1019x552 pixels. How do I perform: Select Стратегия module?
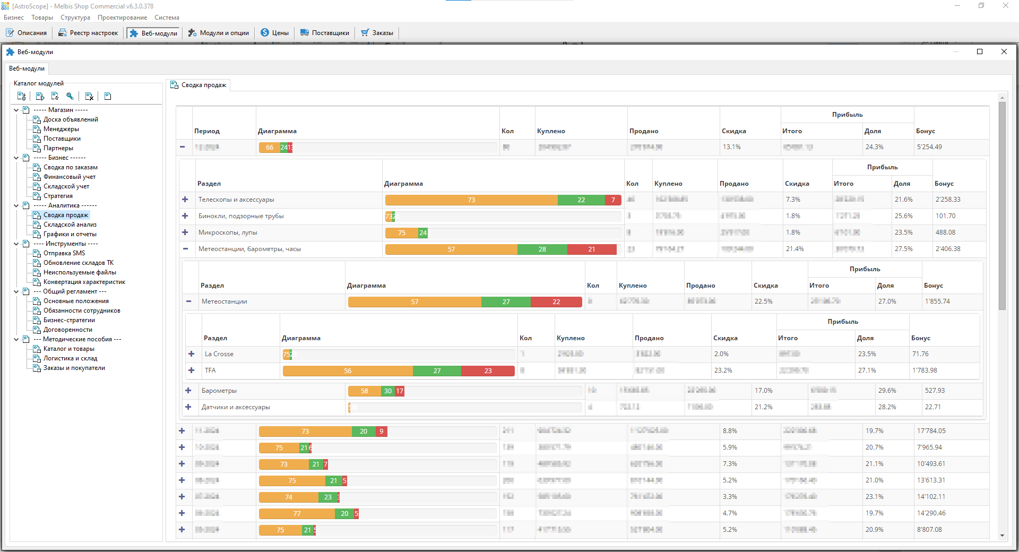coord(58,196)
